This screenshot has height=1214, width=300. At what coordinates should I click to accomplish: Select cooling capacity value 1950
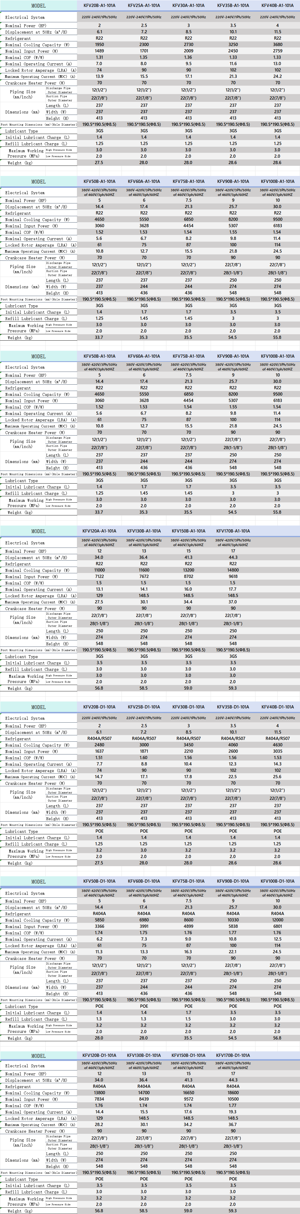coord(99,45)
